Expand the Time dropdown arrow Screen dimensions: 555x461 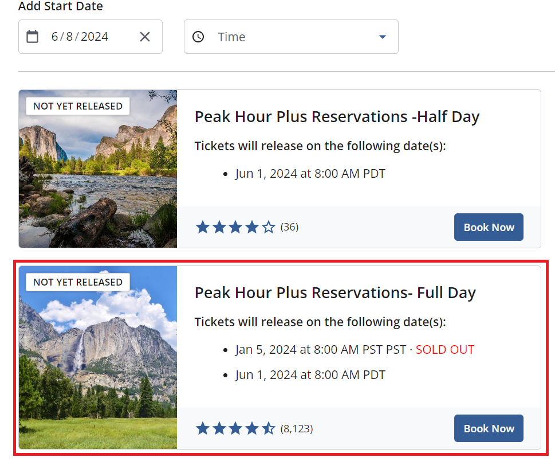click(x=383, y=37)
